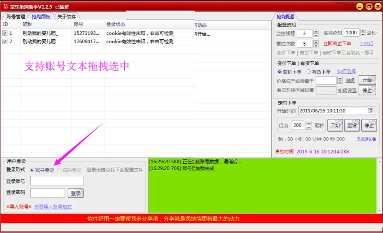Open the 如何选择 help link

(x=346, y=71)
